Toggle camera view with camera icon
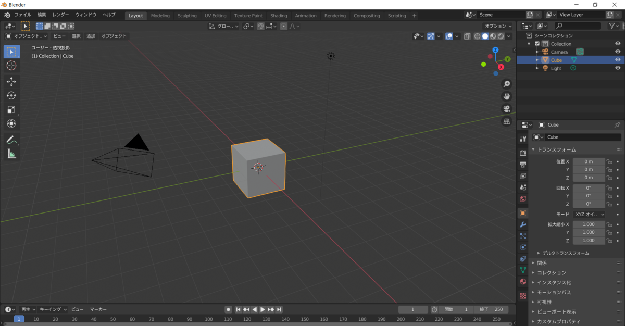 tap(506, 109)
